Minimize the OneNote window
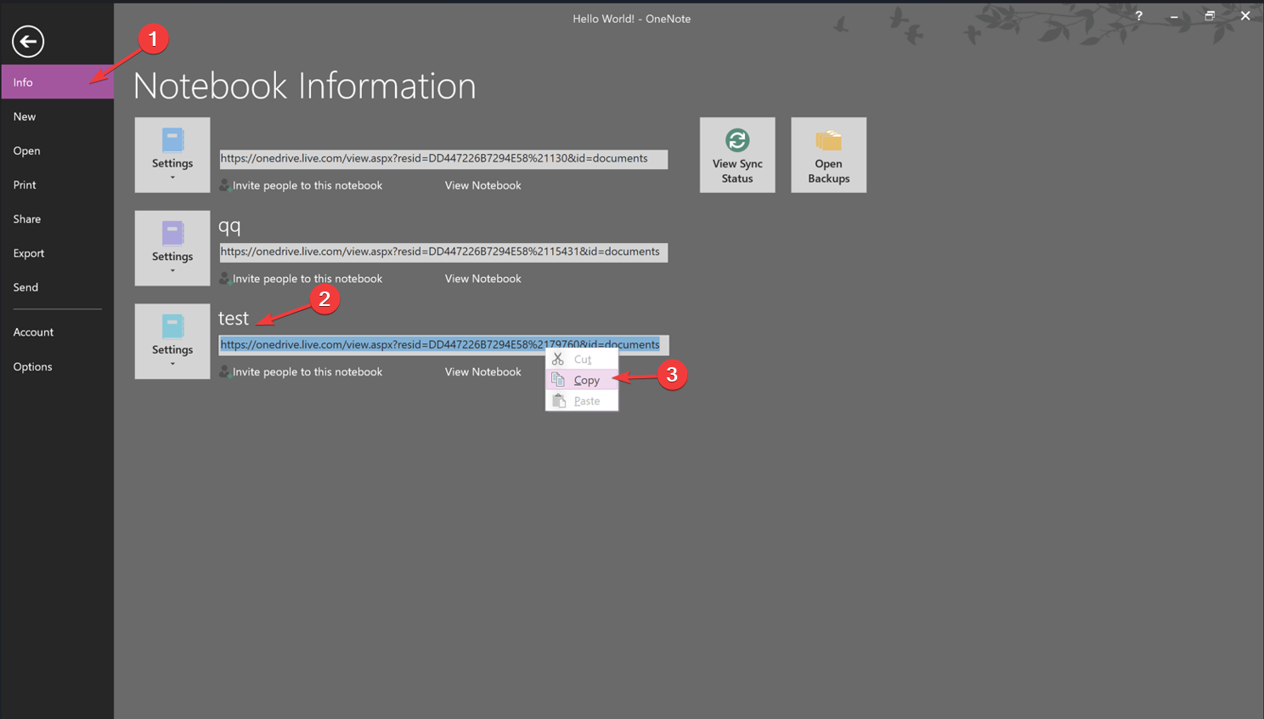 pos(1174,16)
